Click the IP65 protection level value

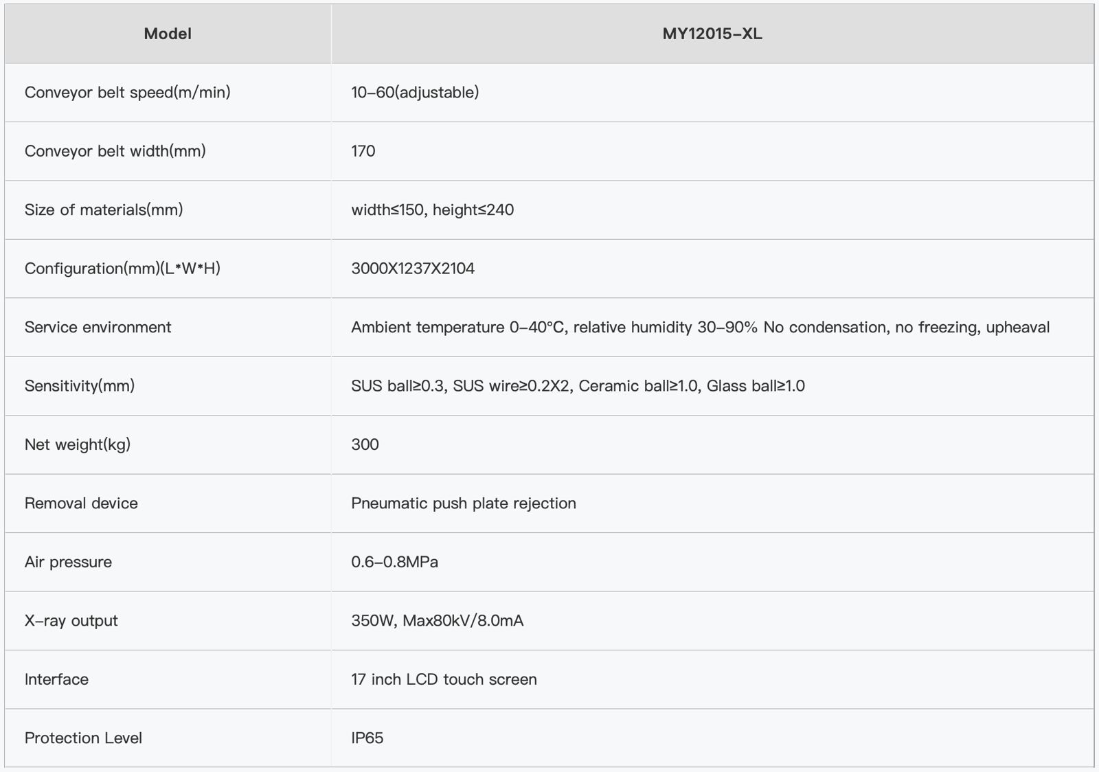(x=367, y=738)
